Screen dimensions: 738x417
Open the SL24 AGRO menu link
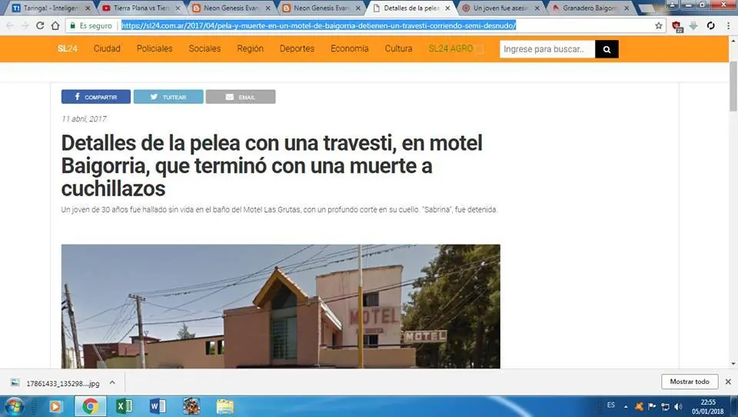tap(450, 48)
